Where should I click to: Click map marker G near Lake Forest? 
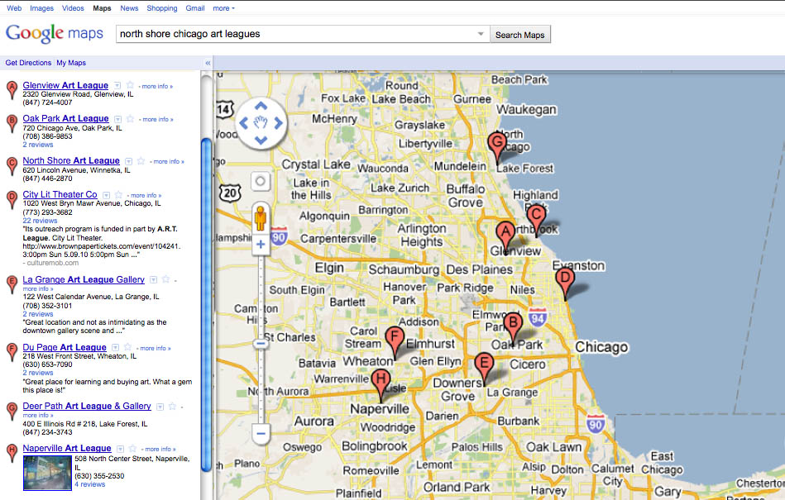click(497, 147)
